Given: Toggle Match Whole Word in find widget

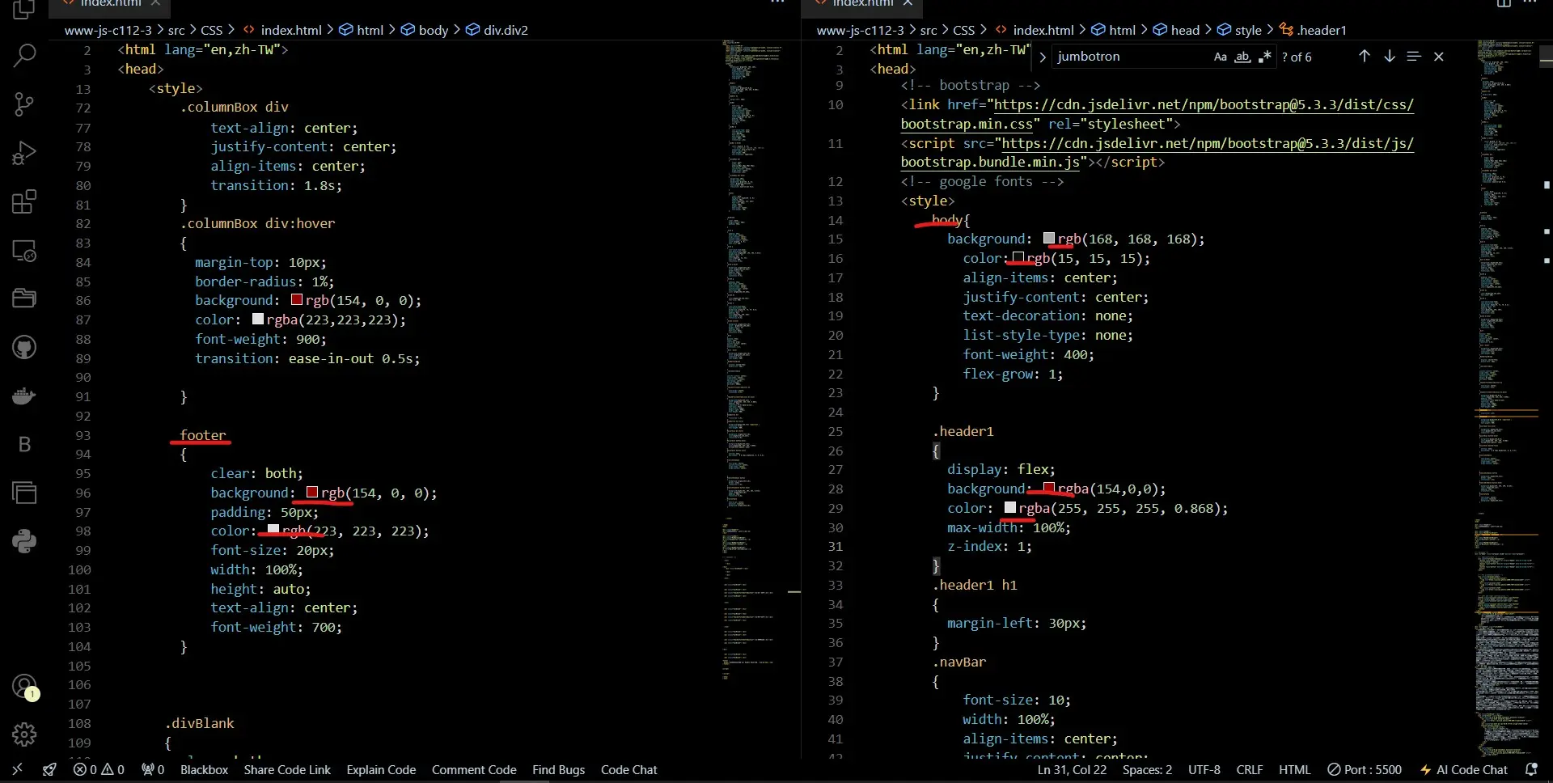Looking at the screenshot, I should pyautogui.click(x=1242, y=57).
